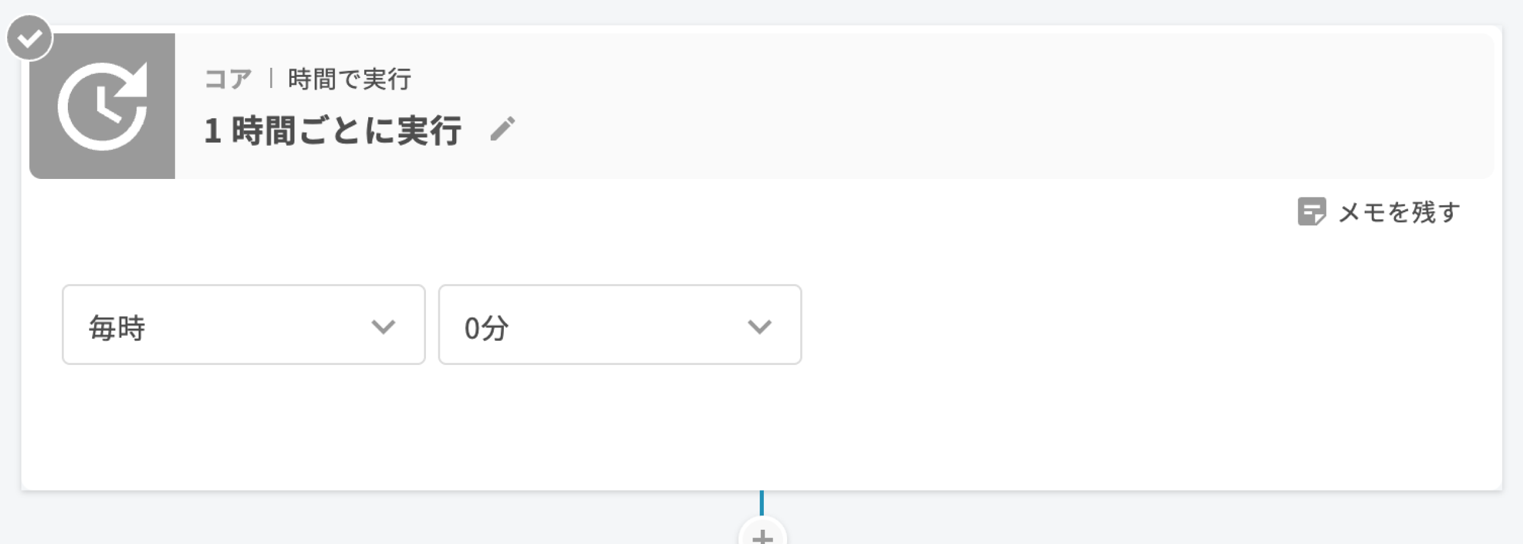
Task: Click the 0分 value in the minute selector
Action: click(486, 328)
